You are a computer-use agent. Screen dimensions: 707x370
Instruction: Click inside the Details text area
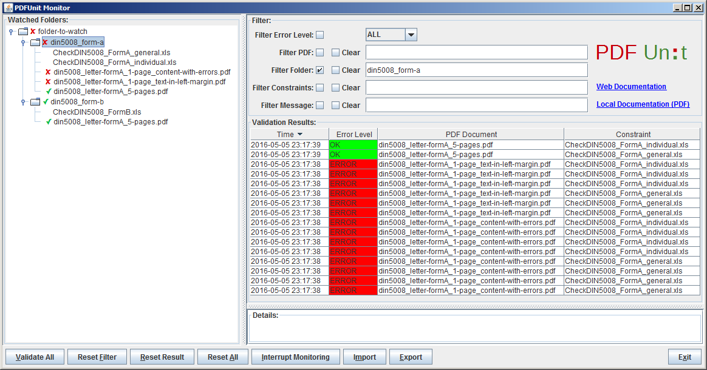(475, 331)
